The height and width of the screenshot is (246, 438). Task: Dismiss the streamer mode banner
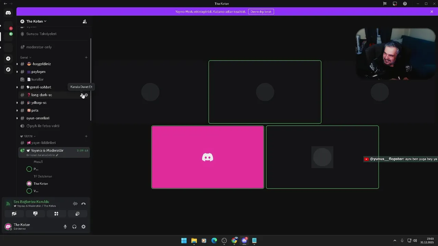point(432,12)
